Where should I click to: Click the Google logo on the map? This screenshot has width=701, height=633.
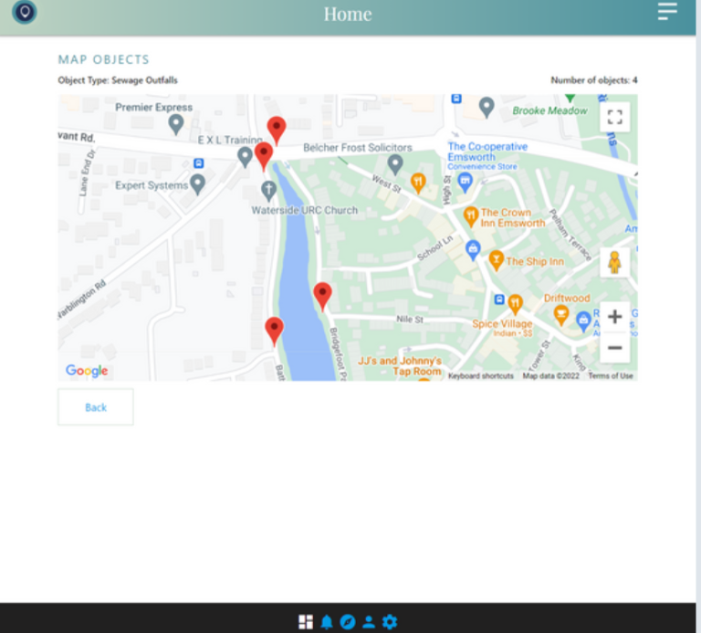pyautogui.click(x=87, y=371)
